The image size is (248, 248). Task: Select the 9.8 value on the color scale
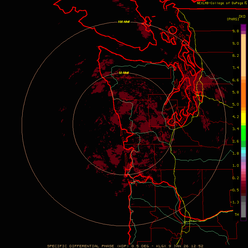pos(236,31)
